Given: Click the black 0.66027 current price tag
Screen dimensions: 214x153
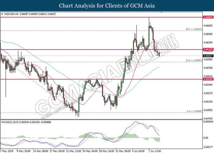Looking at the screenshot, I should click(208, 56).
